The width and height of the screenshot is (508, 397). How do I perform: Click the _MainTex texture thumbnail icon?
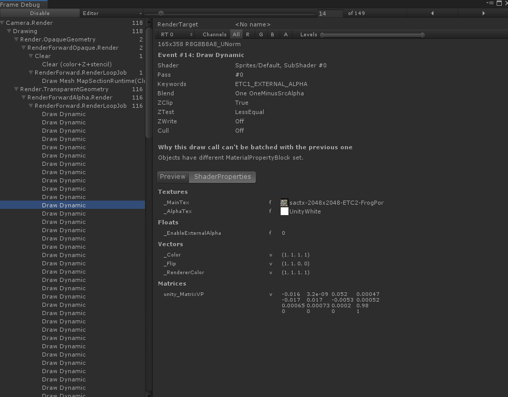[284, 203]
